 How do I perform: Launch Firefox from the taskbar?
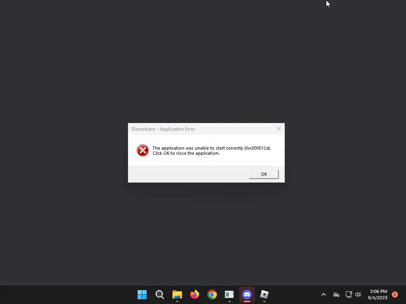coord(194,294)
